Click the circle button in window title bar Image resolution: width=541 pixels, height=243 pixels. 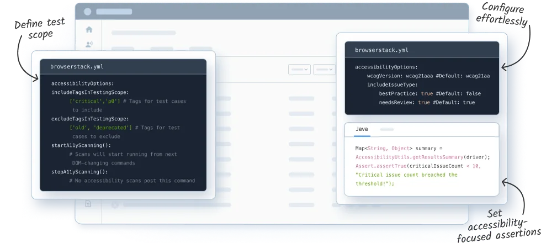(x=88, y=12)
